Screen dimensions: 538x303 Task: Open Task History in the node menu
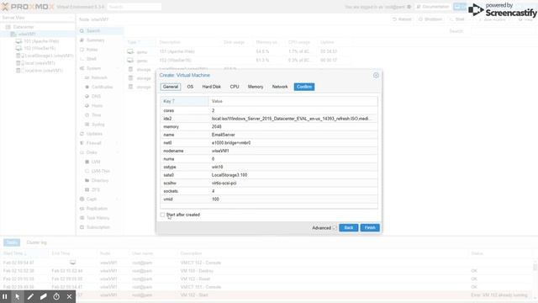click(x=98, y=218)
